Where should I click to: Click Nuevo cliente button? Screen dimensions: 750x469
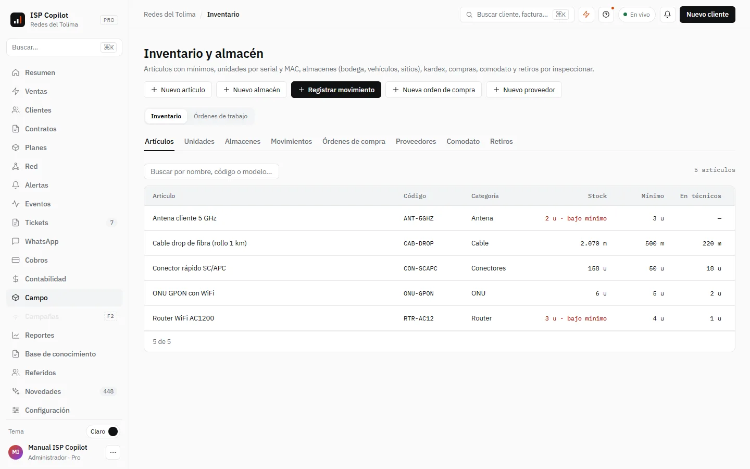(x=707, y=15)
